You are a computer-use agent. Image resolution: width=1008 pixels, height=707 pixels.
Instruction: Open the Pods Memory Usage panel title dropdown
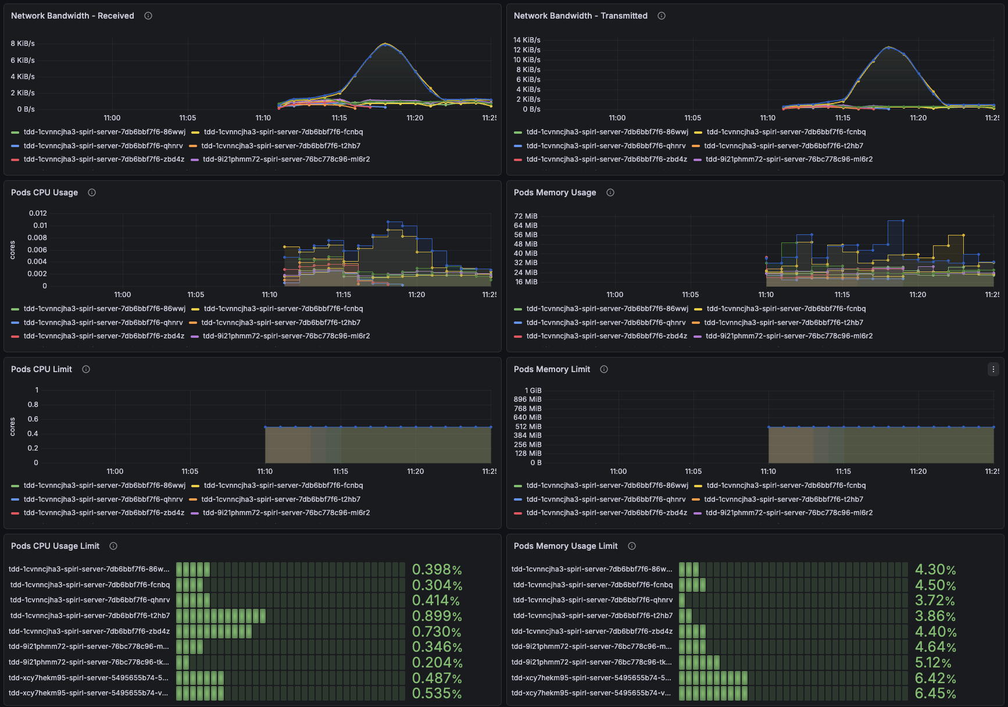[555, 192]
